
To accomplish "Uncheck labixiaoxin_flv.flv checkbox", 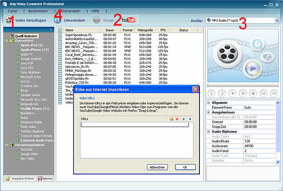I will [x=60, y=67].
